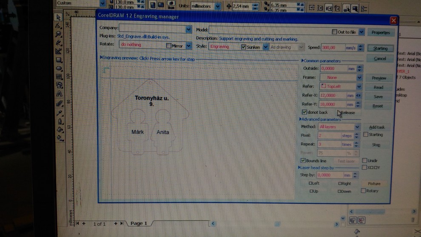Viewport: 421px width, 237px height.
Task: Click portrait page orientation icon
Action: pos(153,6)
